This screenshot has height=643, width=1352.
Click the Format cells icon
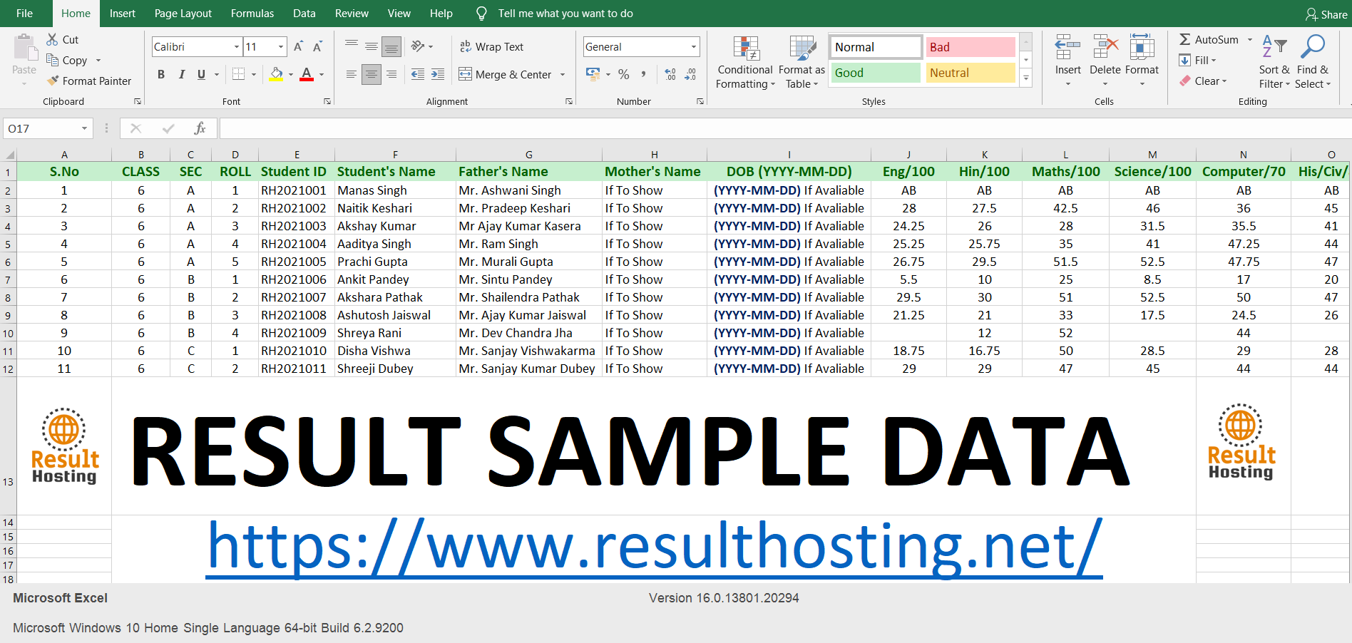(x=1142, y=48)
